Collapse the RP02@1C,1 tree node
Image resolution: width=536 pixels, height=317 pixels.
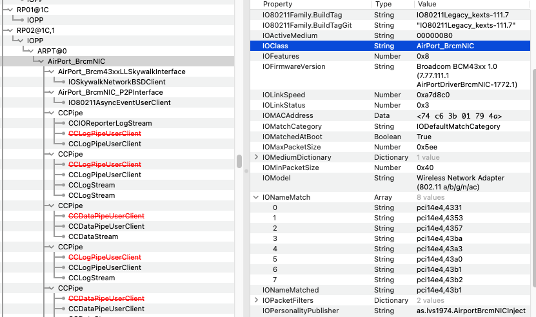(x=10, y=30)
